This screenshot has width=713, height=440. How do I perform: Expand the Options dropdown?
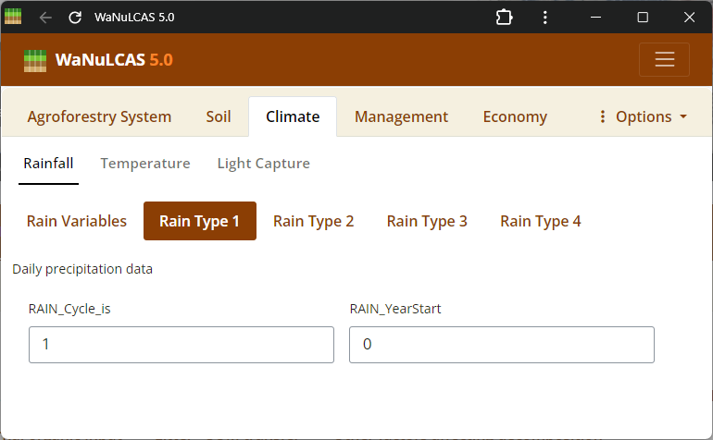point(644,116)
